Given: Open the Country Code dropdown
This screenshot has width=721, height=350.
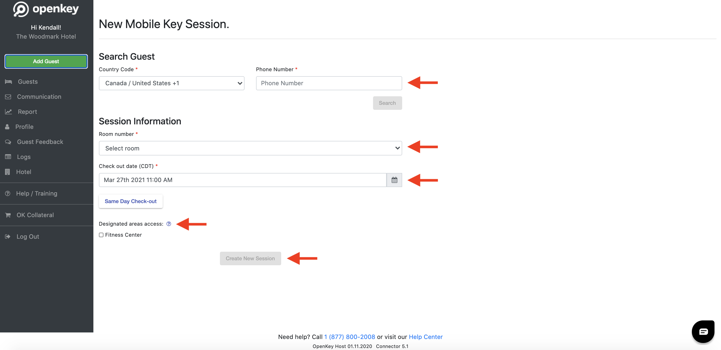Looking at the screenshot, I should click(x=171, y=83).
